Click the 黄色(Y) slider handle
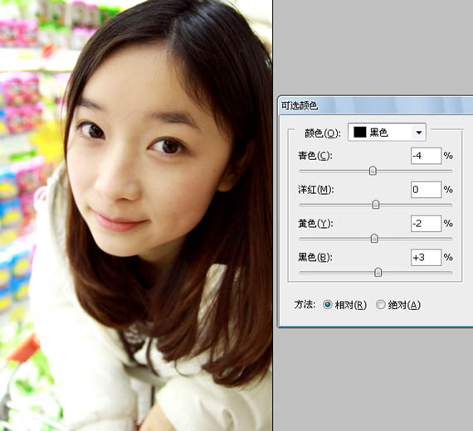The height and width of the screenshot is (431, 473). pos(374,239)
